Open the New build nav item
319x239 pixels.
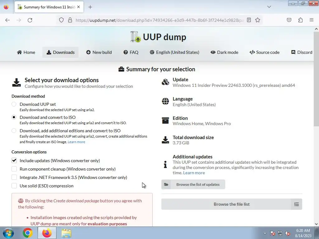click(99, 52)
